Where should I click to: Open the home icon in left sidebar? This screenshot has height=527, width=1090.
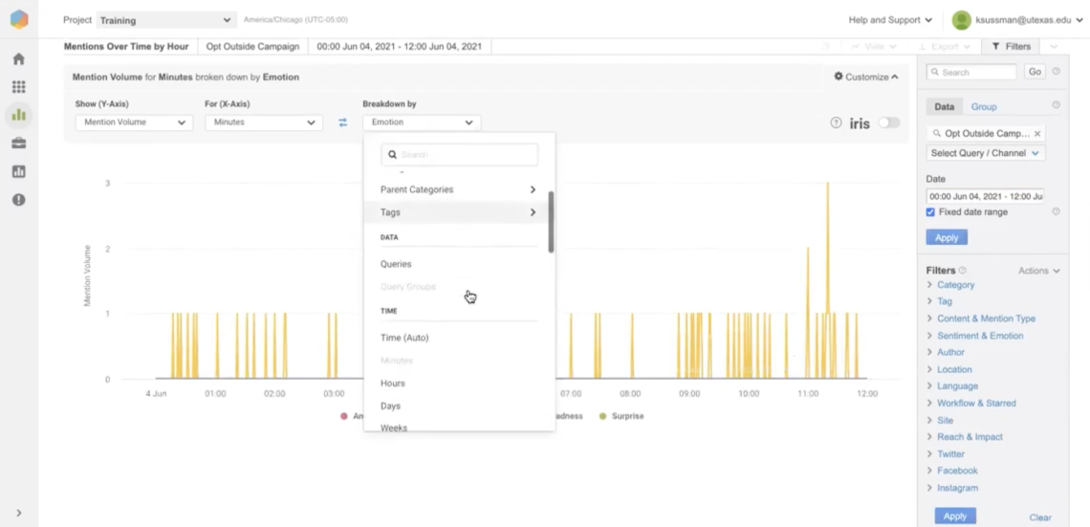tap(18, 59)
